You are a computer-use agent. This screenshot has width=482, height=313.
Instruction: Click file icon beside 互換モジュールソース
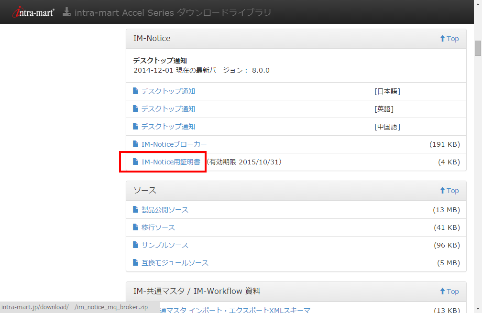[136, 263]
